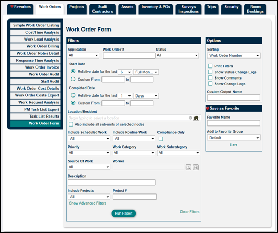Click the worker clear icon beside the search icon
This screenshot has width=278, height=233.
click(x=196, y=167)
